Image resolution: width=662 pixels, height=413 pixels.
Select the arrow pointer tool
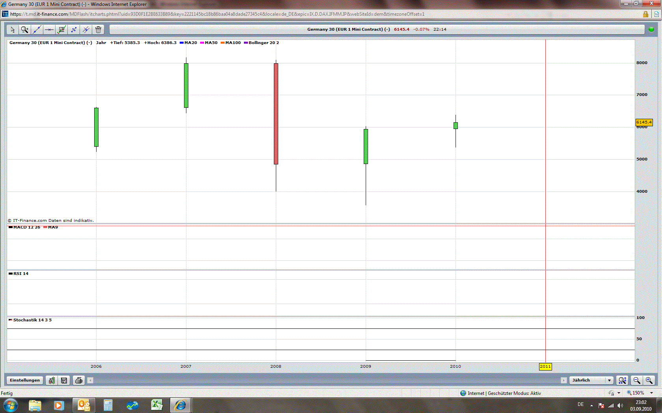click(x=13, y=29)
